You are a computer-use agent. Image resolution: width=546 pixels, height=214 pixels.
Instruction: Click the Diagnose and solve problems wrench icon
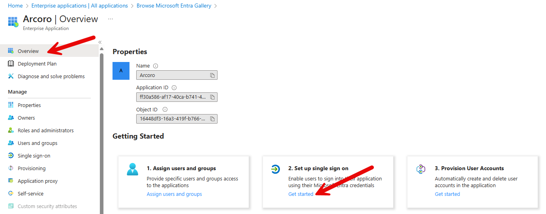11,76
